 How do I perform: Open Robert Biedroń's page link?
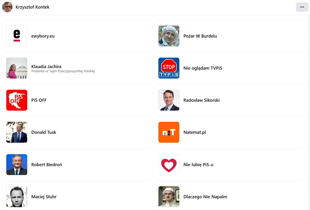point(47,165)
